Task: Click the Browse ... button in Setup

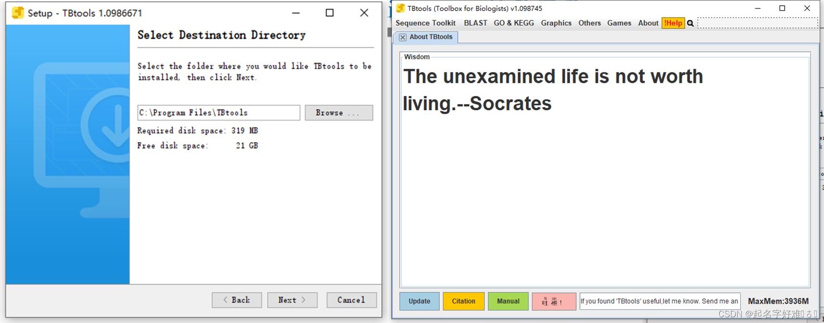Action: click(339, 113)
